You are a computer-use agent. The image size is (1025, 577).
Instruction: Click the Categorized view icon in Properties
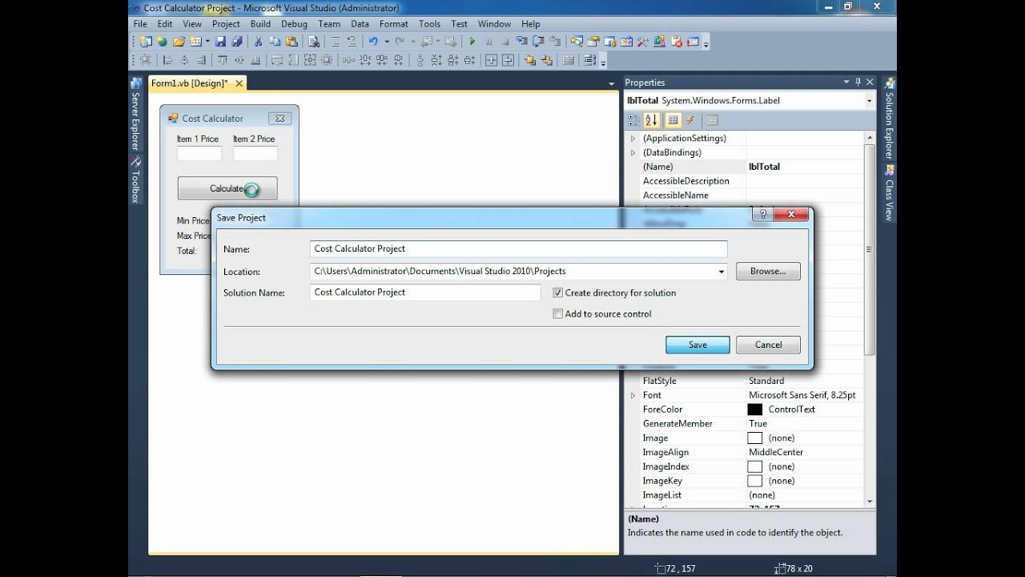[633, 120]
